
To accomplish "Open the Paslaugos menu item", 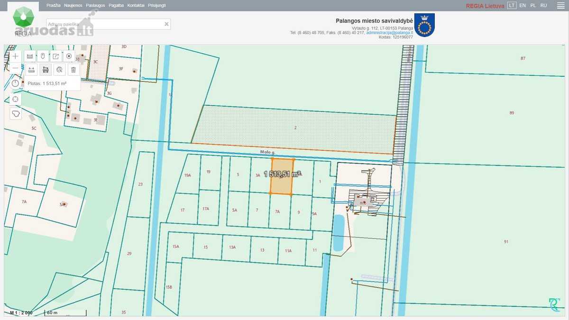I will tap(95, 5).
